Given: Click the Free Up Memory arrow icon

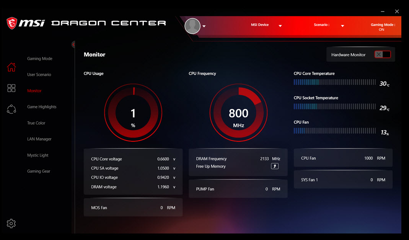Looking at the screenshot, I should coord(275,166).
